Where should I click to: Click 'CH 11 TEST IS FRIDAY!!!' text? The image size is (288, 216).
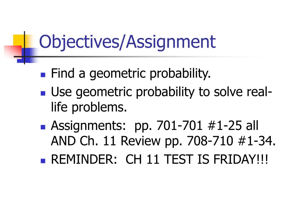tap(197, 159)
